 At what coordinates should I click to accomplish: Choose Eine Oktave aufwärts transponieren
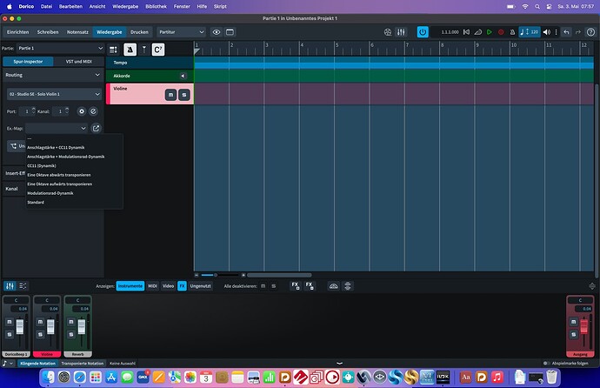[60, 184]
